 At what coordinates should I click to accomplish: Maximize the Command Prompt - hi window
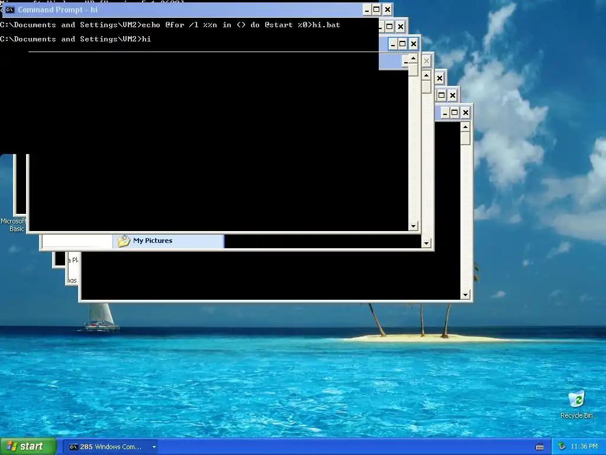coord(376,9)
